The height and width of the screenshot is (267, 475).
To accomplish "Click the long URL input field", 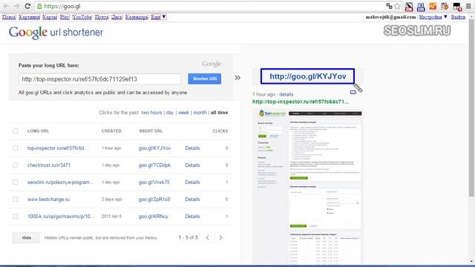I will click(99, 79).
